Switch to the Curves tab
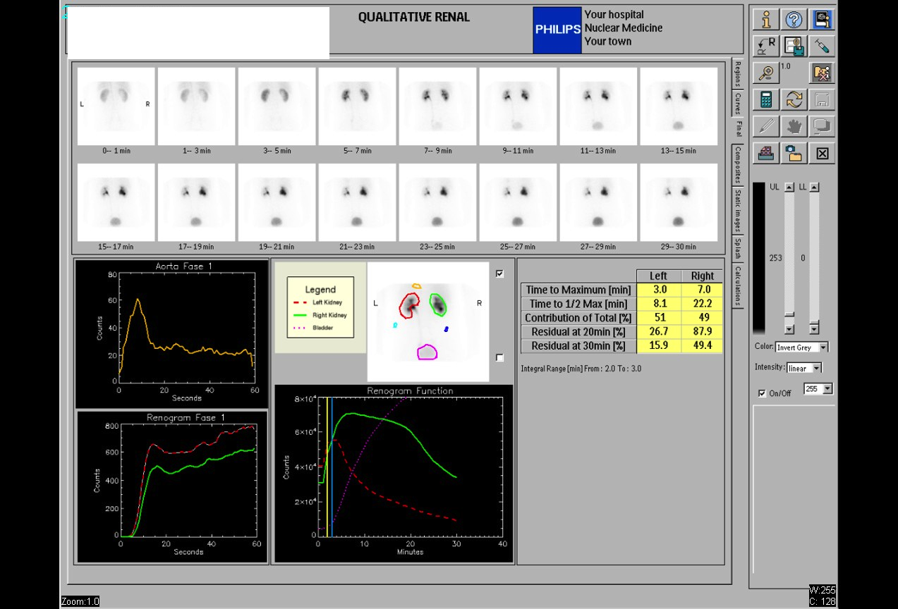 pos(738,104)
